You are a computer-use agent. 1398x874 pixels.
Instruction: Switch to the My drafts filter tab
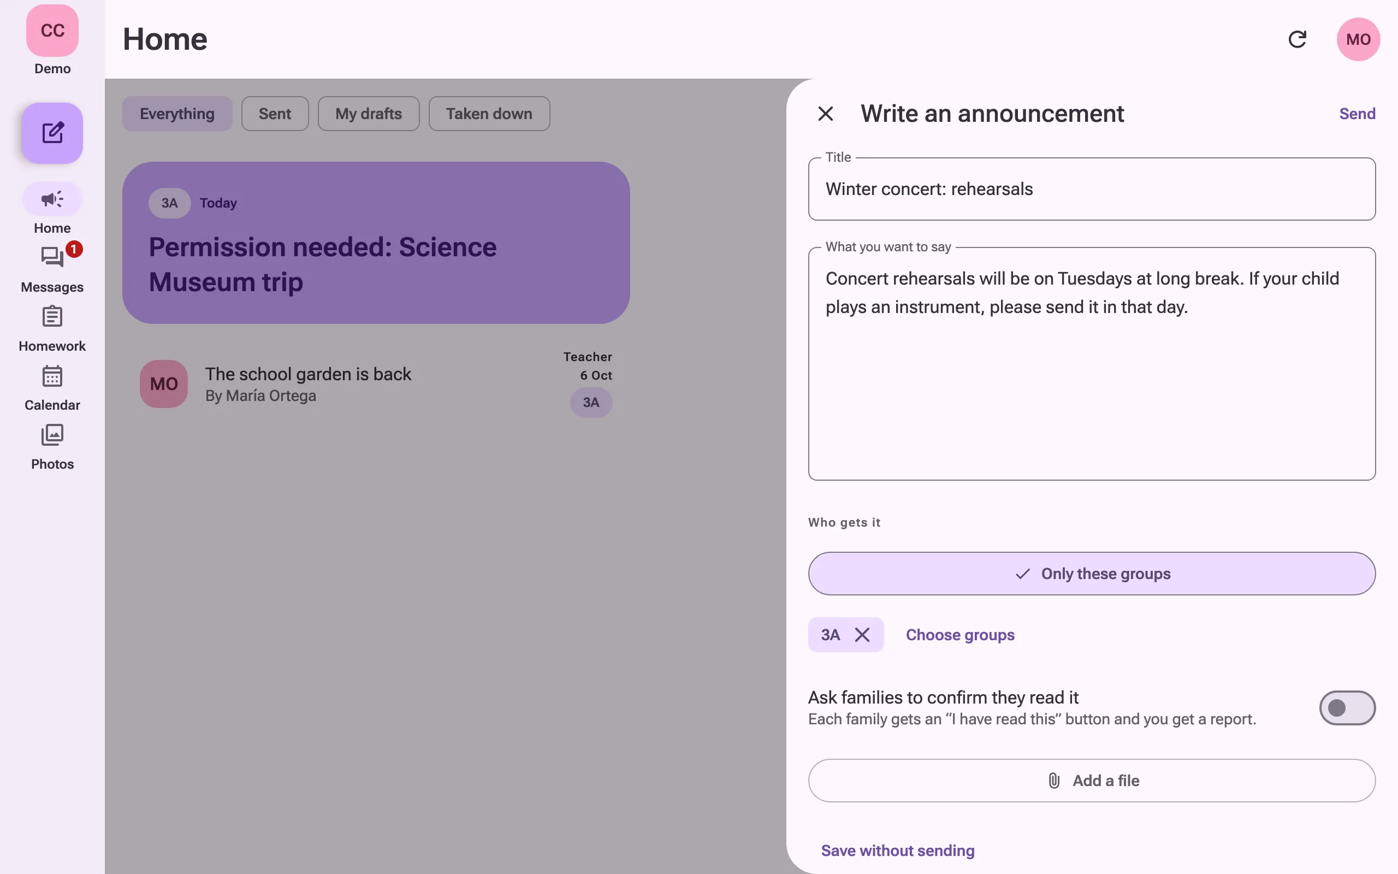pyautogui.click(x=369, y=114)
